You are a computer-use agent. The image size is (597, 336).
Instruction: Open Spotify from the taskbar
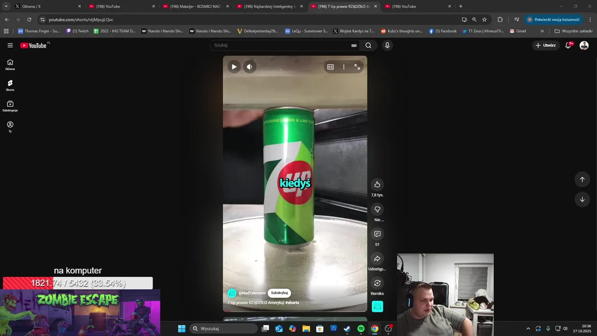click(x=361, y=329)
